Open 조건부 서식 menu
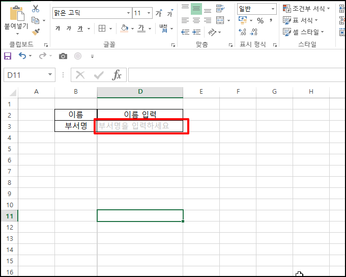Viewport: 346px width, 277px height. tap(306, 9)
